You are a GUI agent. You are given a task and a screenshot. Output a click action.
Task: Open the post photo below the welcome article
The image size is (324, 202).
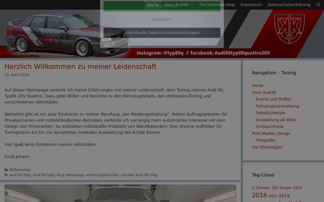[120, 193]
